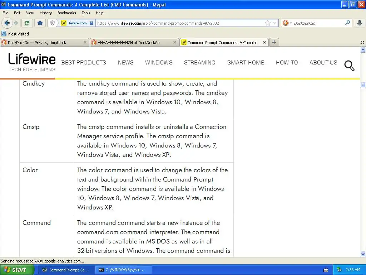Open the History menu

[45, 13]
